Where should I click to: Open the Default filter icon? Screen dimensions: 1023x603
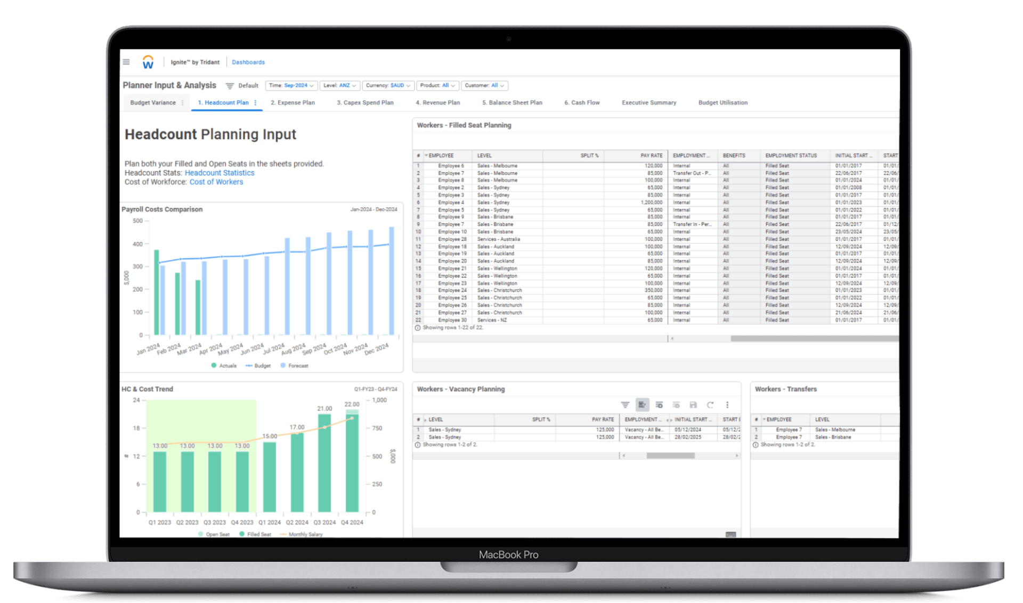[230, 85]
